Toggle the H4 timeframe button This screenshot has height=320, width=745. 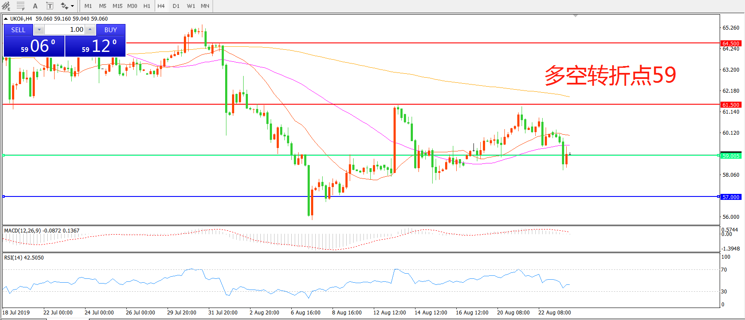161,6
